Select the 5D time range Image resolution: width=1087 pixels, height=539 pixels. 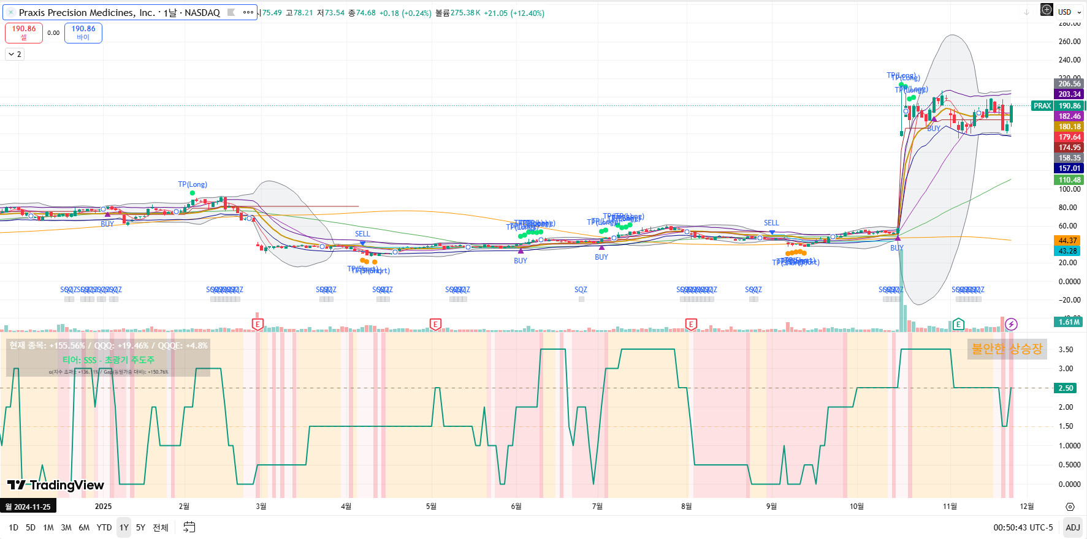[31, 527]
